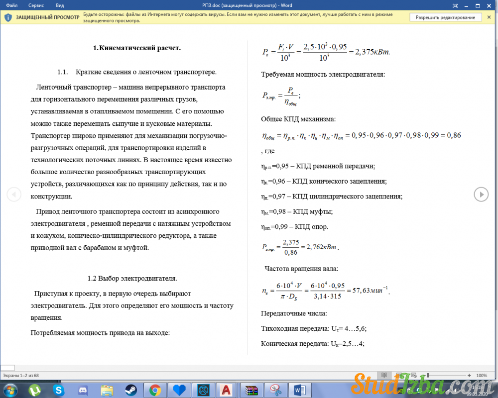The image size is (498, 398).
Task: Open WinRAR from the taskbar
Action: coord(251,391)
